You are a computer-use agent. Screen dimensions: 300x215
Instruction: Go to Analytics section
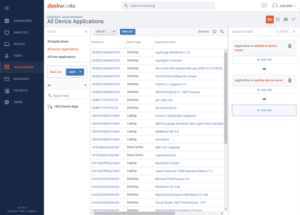pos(22,32)
